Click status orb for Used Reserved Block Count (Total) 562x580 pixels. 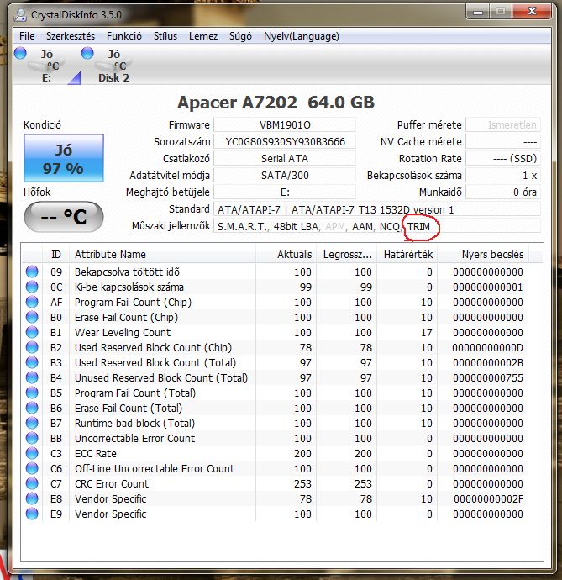coord(32,362)
